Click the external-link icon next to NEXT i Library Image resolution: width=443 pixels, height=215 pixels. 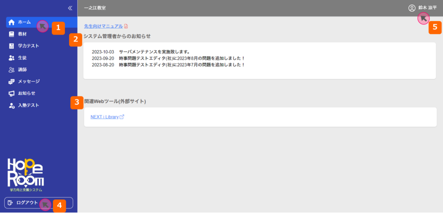pos(122,117)
